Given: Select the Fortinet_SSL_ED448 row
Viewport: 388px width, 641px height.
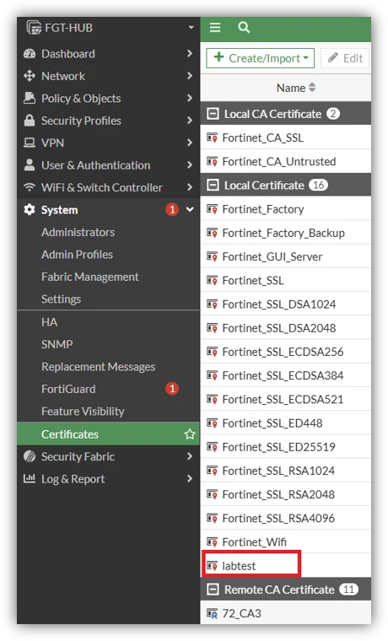Looking at the screenshot, I should [x=286, y=423].
